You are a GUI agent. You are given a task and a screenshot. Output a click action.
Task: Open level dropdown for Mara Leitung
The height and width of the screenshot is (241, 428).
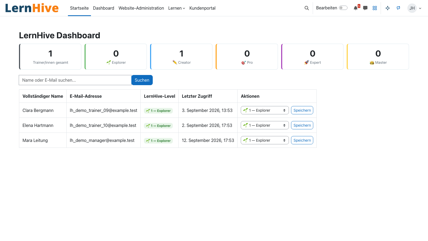265,140
